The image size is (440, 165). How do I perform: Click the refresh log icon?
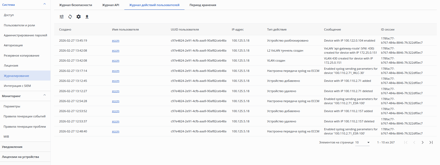[x=70, y=17]
